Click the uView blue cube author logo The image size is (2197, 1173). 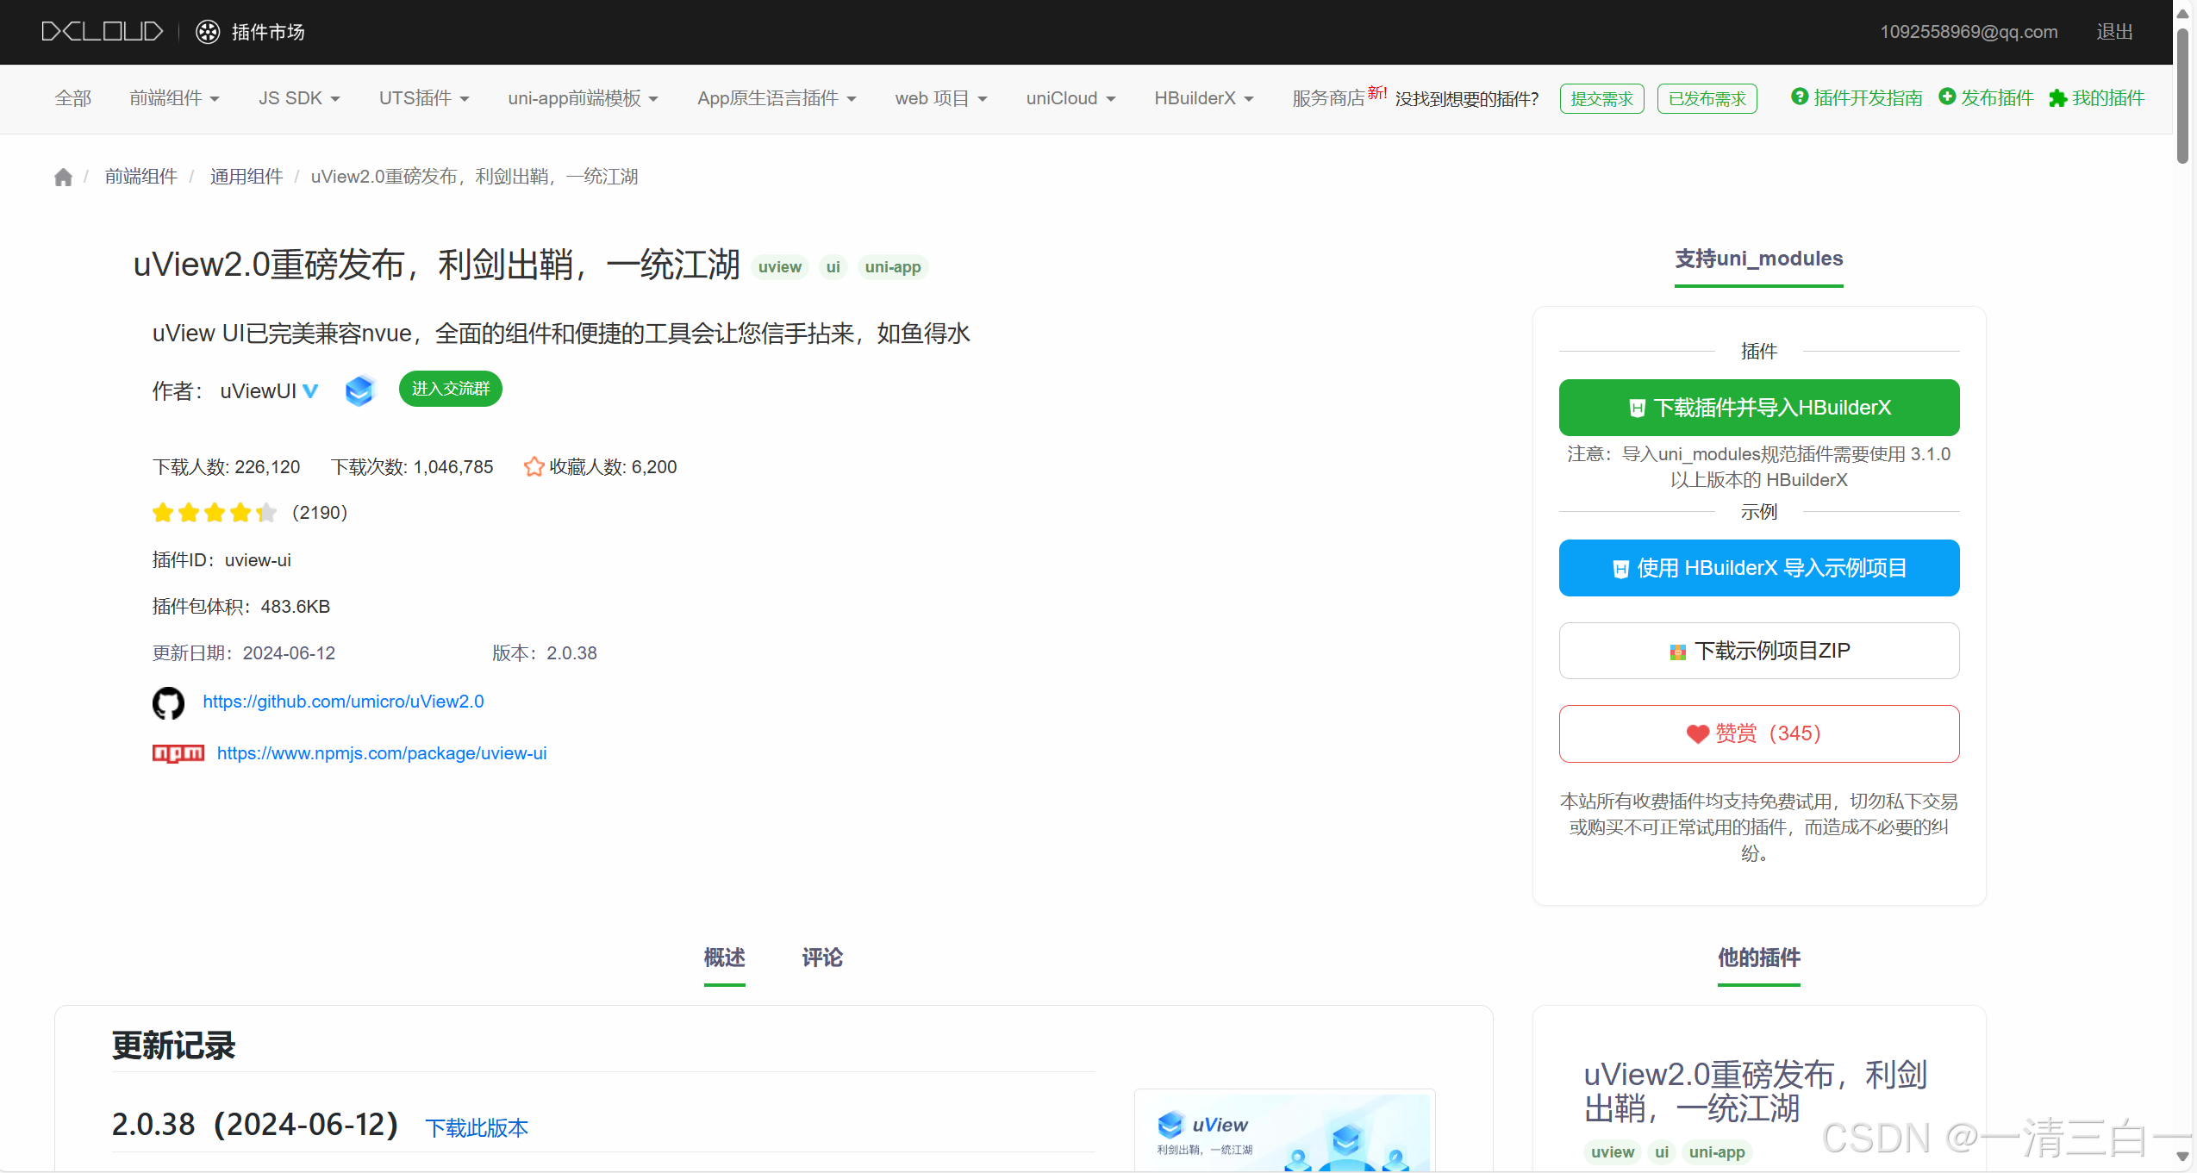coord(359,390)
